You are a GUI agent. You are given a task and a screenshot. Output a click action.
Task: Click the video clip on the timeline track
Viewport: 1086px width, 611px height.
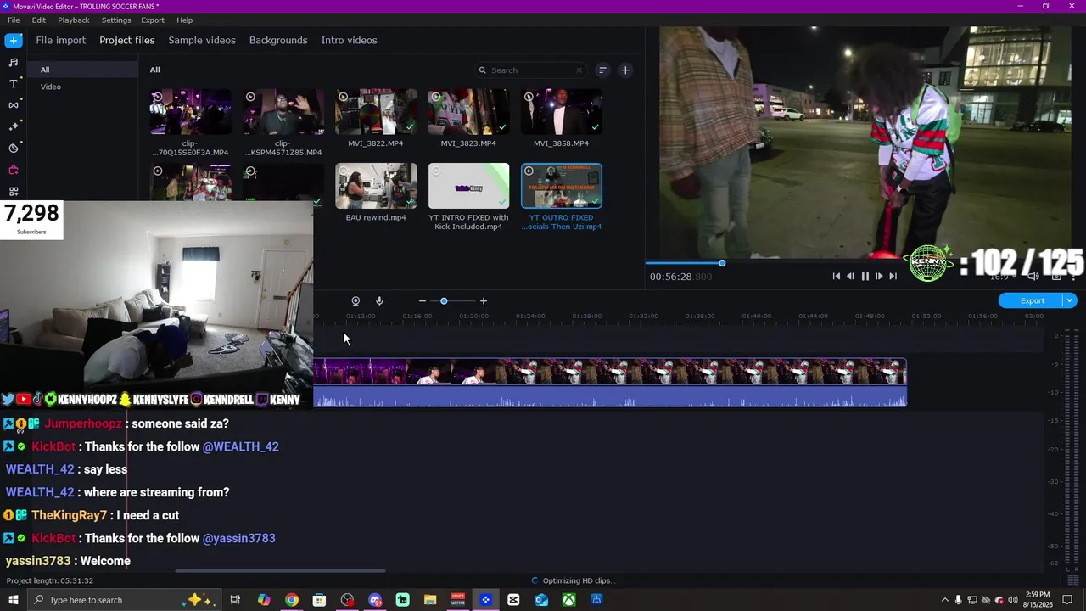[610, 383]
